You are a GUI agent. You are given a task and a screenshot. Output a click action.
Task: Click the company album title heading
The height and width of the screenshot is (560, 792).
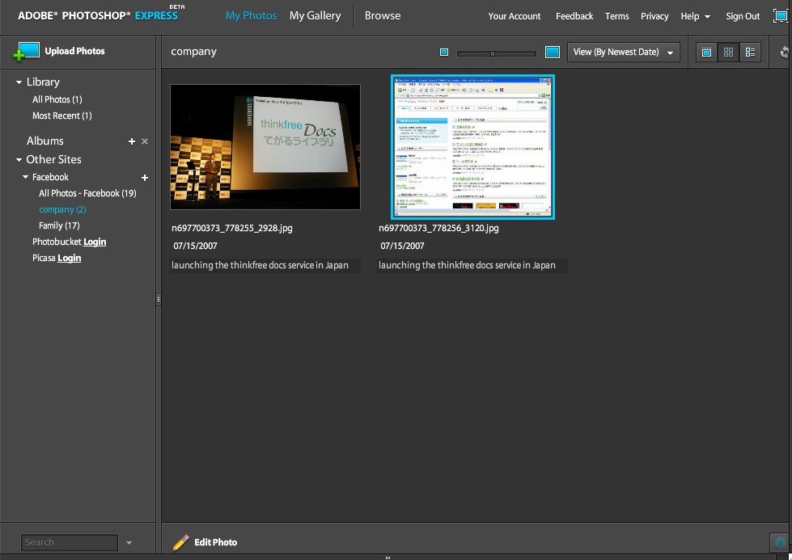193,52
